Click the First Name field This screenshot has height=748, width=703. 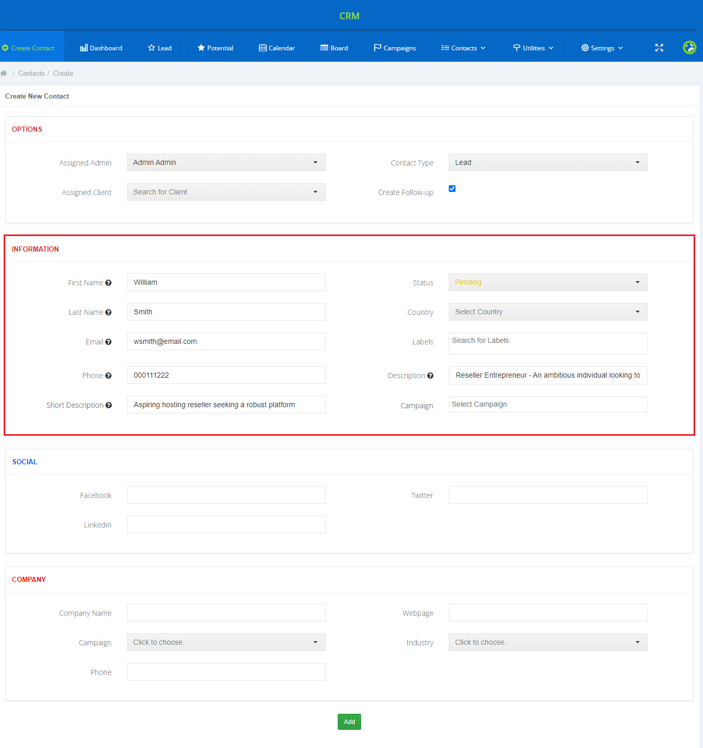[x=226, y=282]
